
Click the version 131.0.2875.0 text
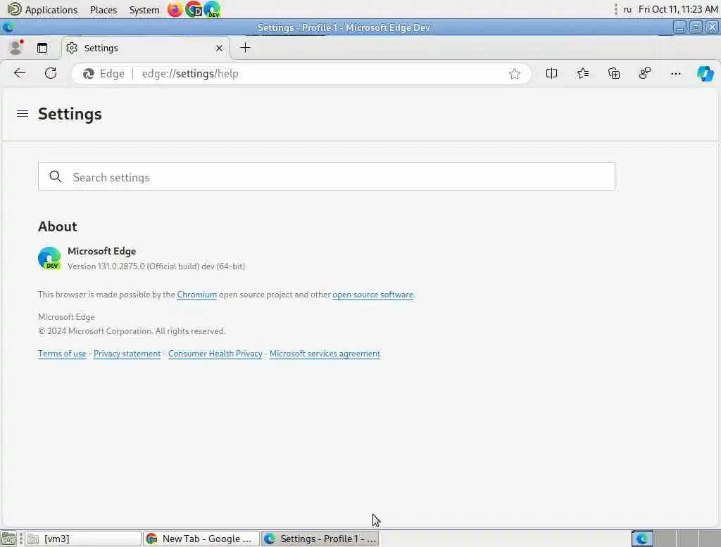[156, 266]
